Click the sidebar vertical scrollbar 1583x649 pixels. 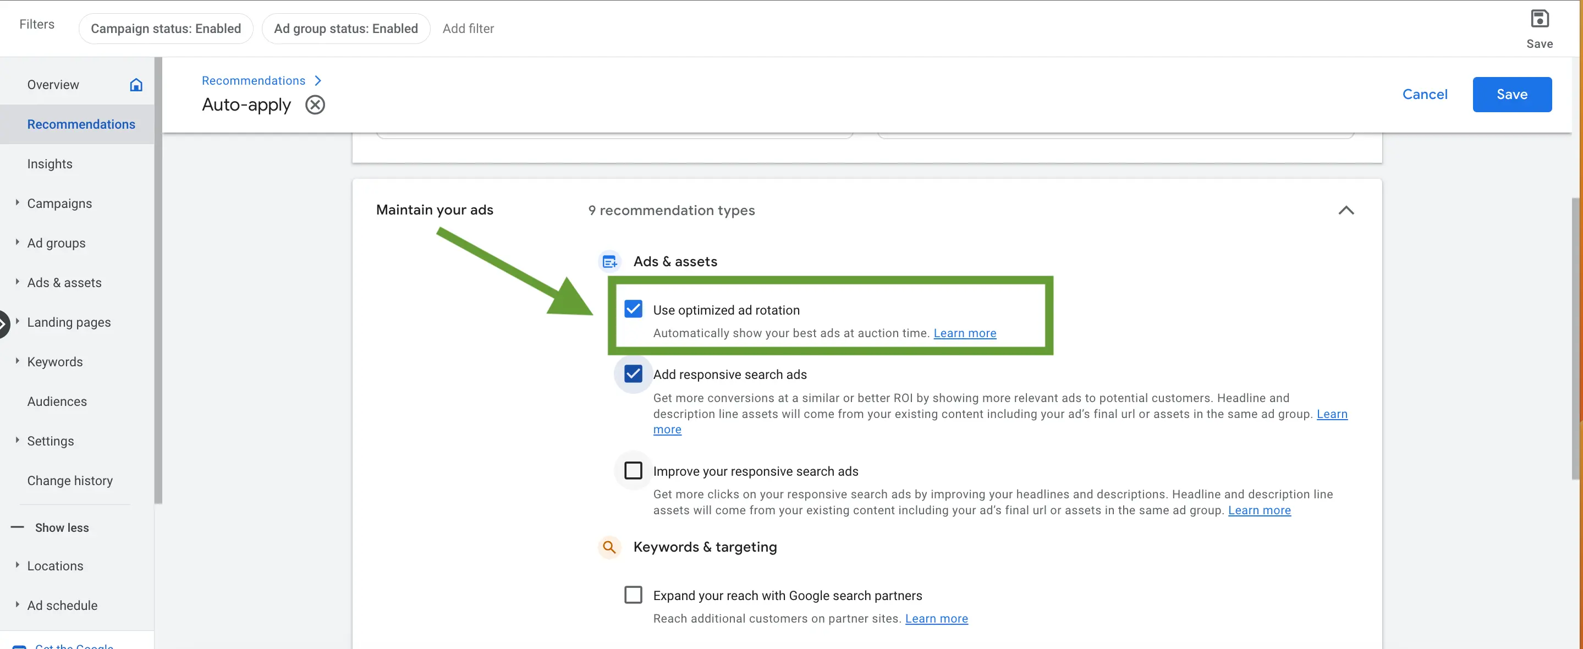point(158,280)
